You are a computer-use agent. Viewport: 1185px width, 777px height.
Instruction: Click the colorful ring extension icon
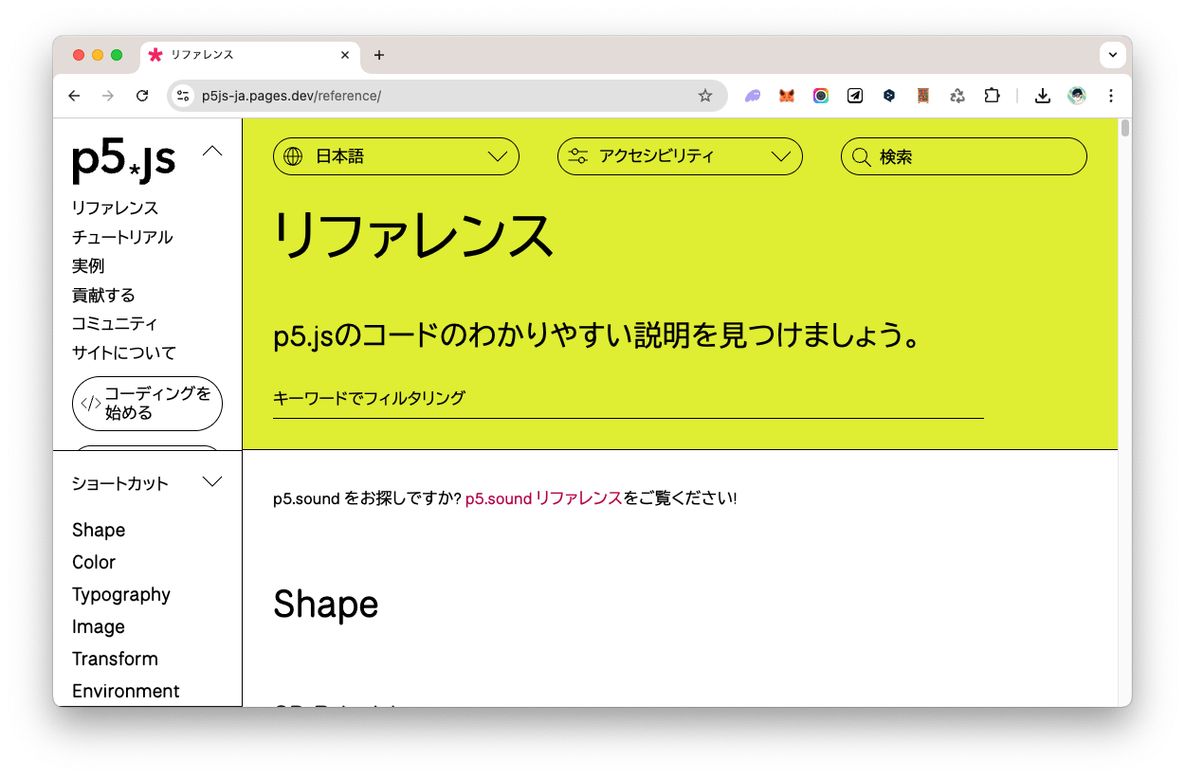[821, 96]
